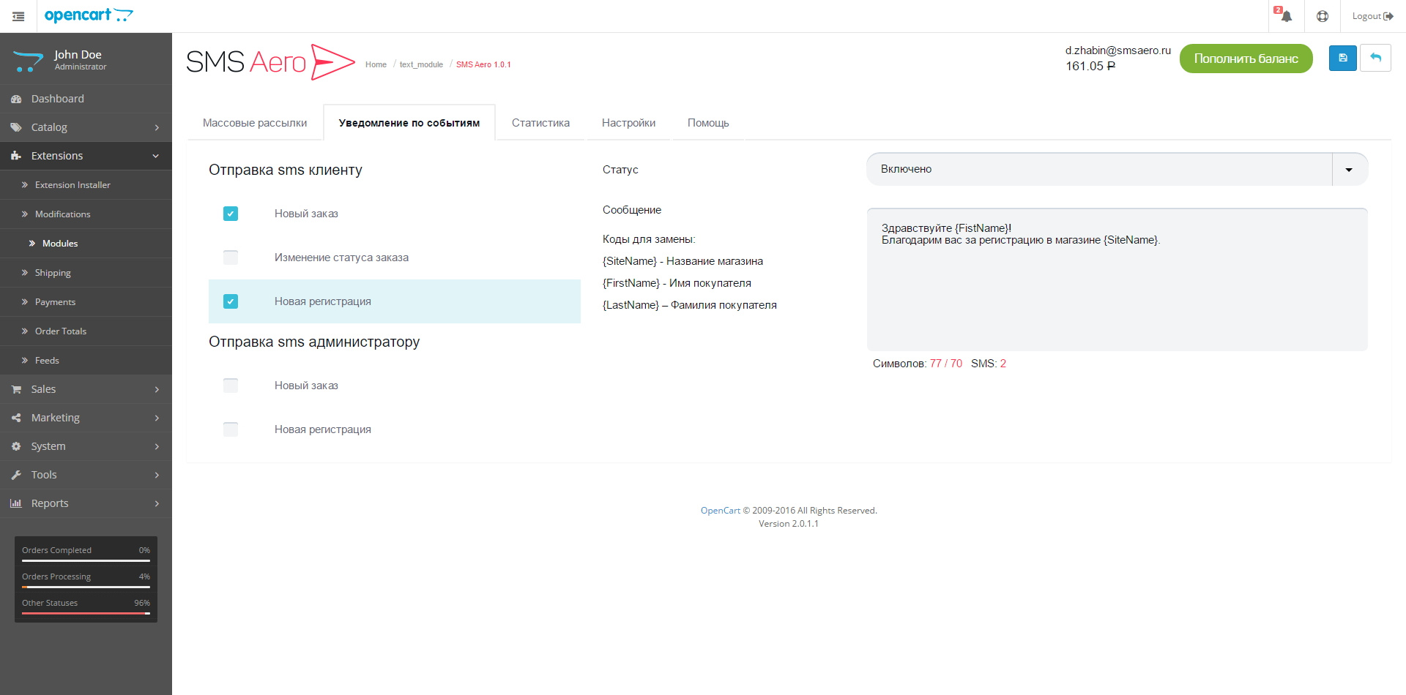Open the Home breadcrumb link
This screenshot has height=695, width=1406.
(x=376, y=64)
